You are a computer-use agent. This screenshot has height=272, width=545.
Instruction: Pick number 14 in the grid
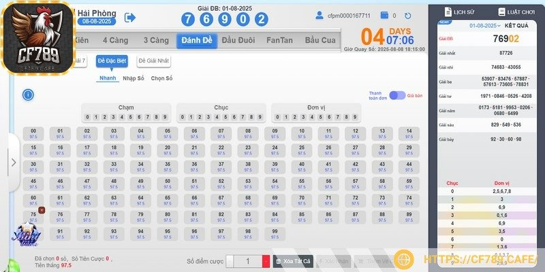click(409, 133)
